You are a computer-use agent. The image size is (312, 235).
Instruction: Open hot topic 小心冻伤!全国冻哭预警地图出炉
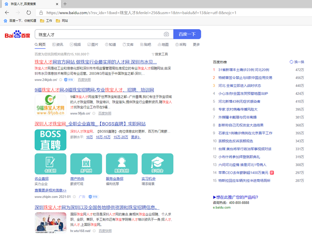[243, 94]
